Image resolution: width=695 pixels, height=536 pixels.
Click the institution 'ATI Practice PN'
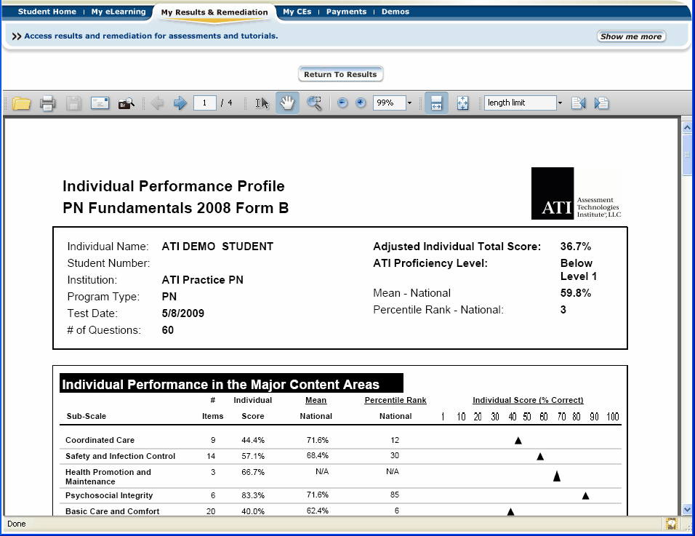click(203, 280)
